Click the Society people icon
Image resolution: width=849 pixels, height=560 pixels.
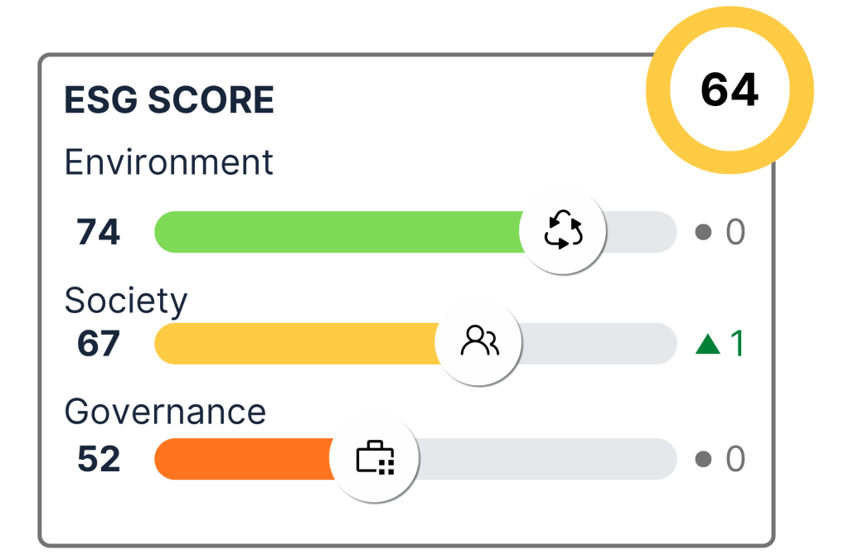[479, 341]
